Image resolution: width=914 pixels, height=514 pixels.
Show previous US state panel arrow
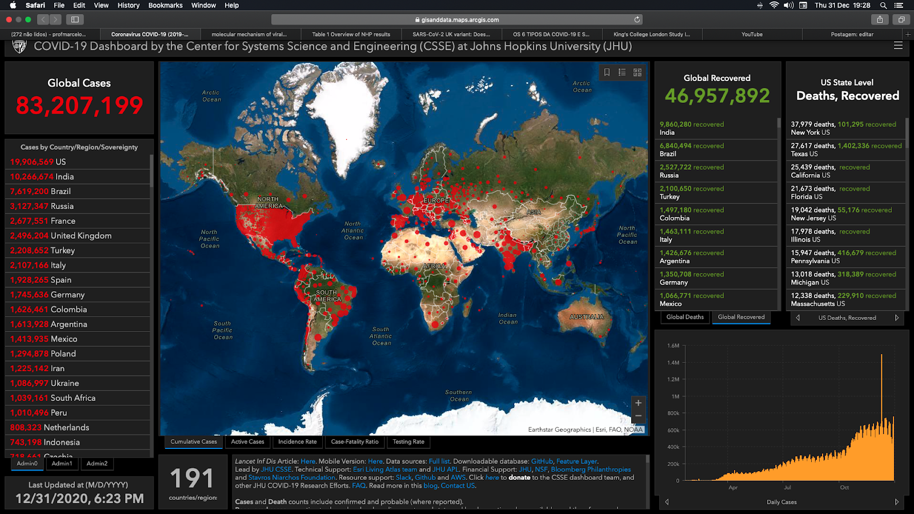pyautogui.click(x=798, y=318)
